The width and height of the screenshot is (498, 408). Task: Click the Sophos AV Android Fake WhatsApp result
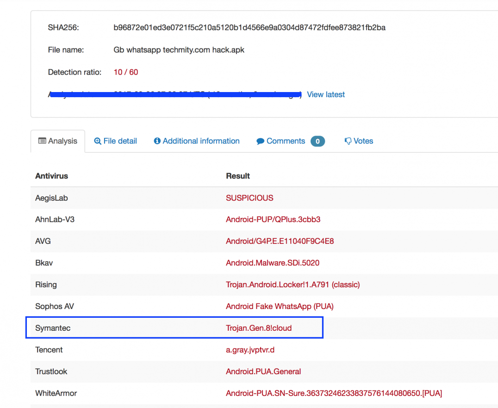[x=280, y=306]
